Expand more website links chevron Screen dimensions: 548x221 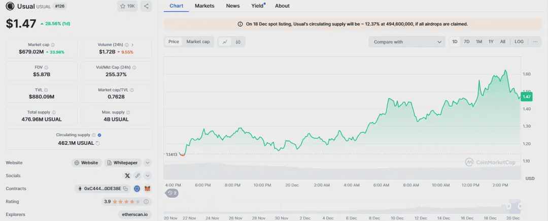click(148, 163)
